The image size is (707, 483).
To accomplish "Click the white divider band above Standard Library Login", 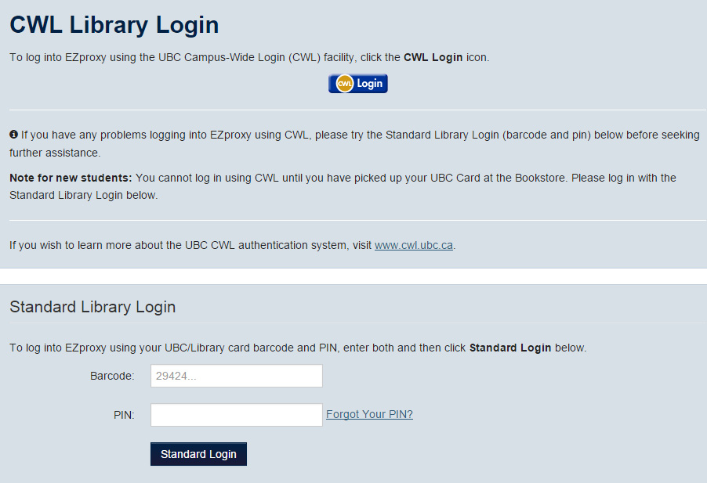I will [x=353, y=276].
